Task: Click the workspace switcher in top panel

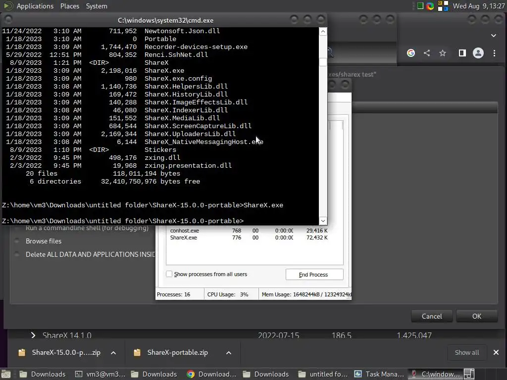Action: [x=443, y=6]
